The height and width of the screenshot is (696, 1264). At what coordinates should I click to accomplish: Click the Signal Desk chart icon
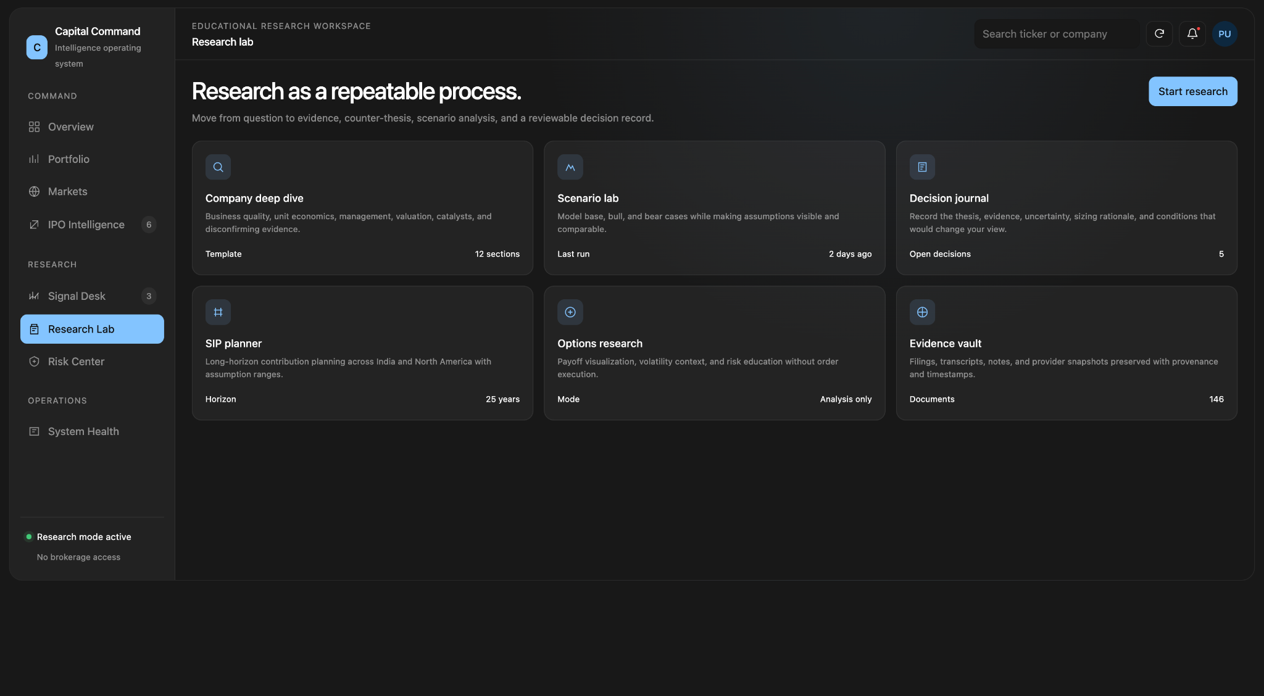coord(34,296)
